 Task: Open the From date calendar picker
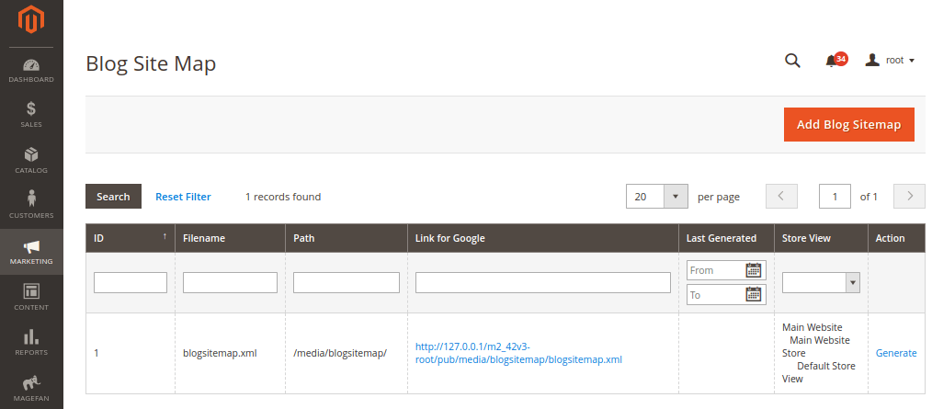[x=753, y=270]
